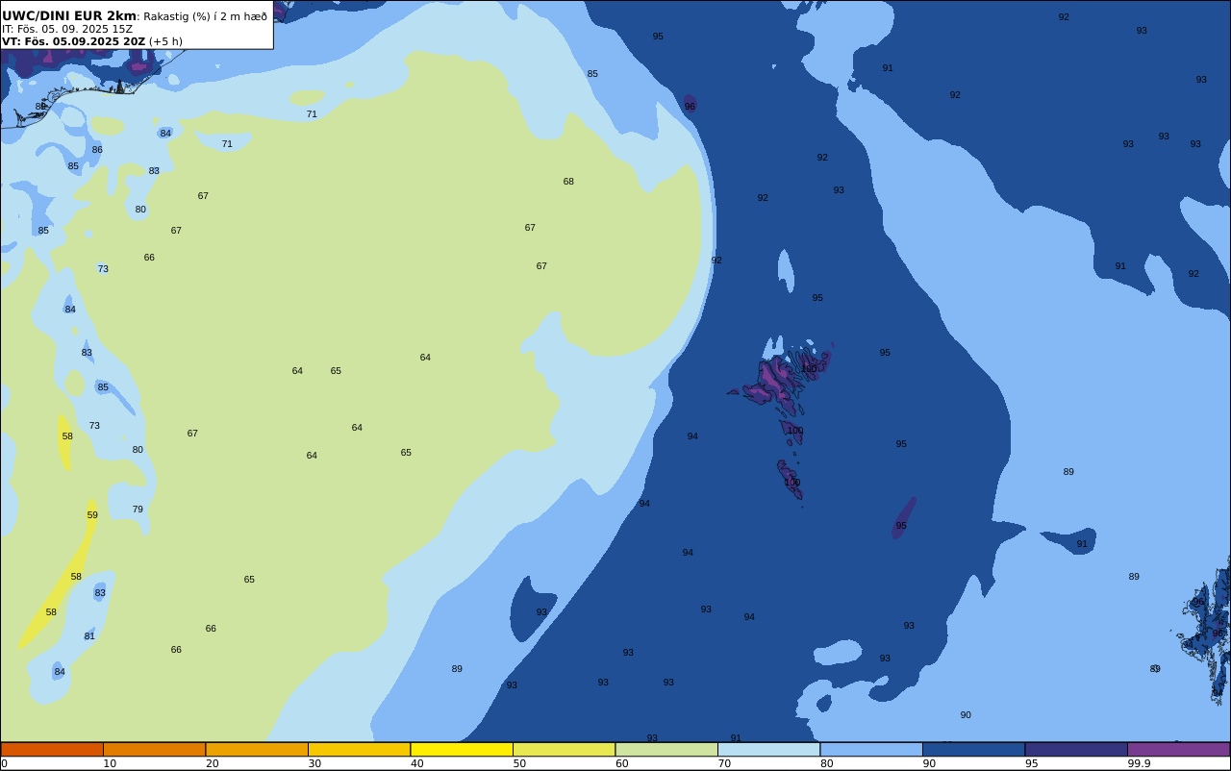Click the map humidity value "59"
This screenshot has width=1231, height=771.
[92, 515]
